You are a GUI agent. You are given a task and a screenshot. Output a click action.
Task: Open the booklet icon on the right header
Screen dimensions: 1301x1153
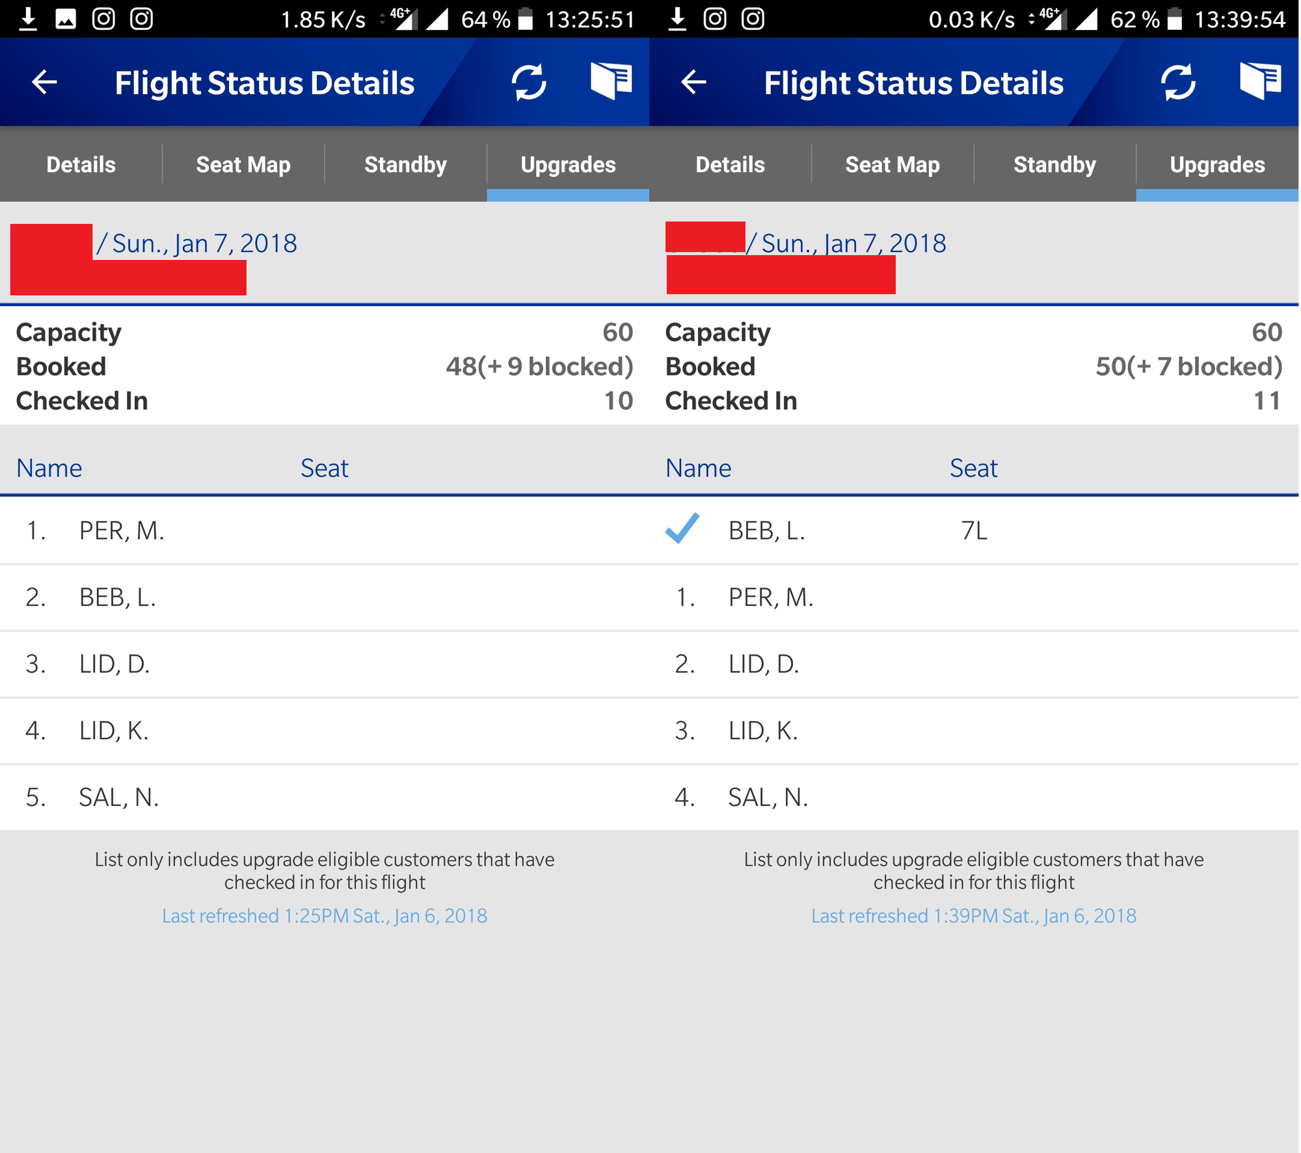point(1260,81)
